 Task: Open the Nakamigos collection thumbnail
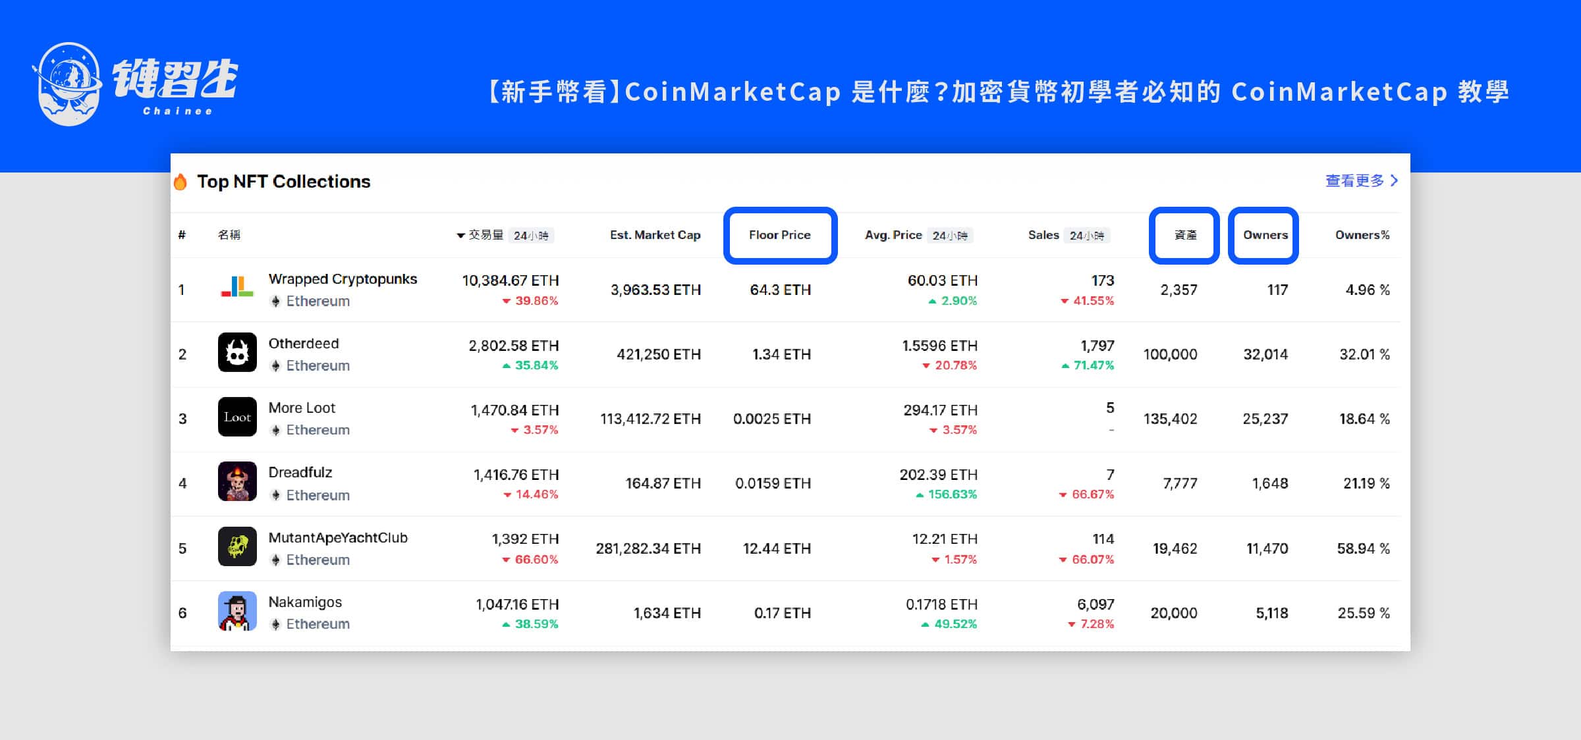click(237, 611)
